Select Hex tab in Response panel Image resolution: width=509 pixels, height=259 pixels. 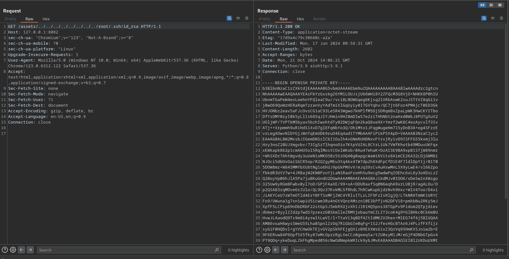pyautogui.click(x=300, y=19)
